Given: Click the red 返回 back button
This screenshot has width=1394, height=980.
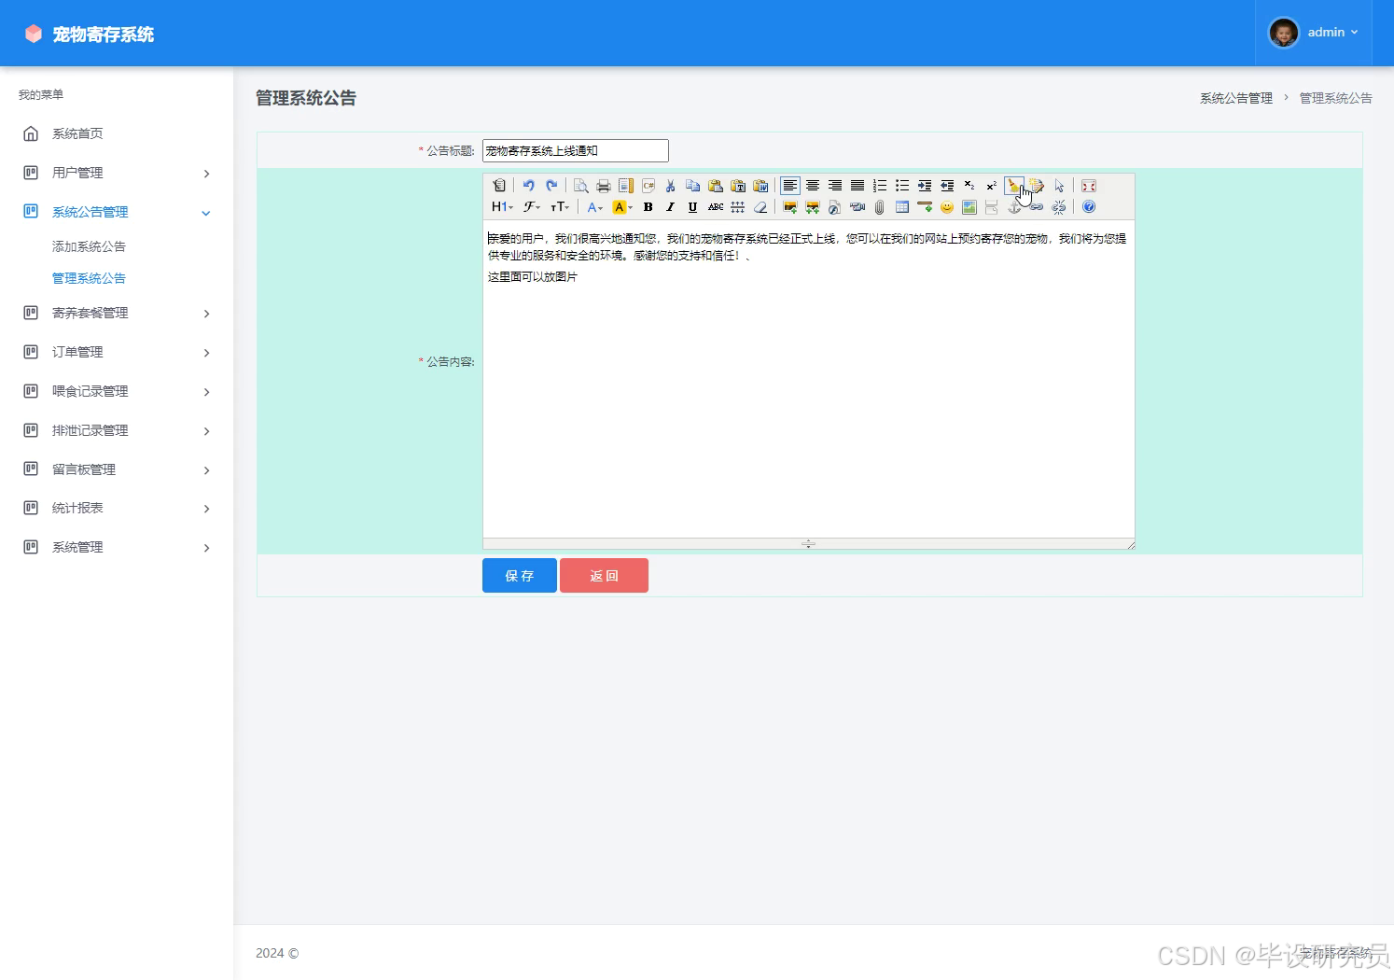Looking at the screenshot, I should coord(604,576).
